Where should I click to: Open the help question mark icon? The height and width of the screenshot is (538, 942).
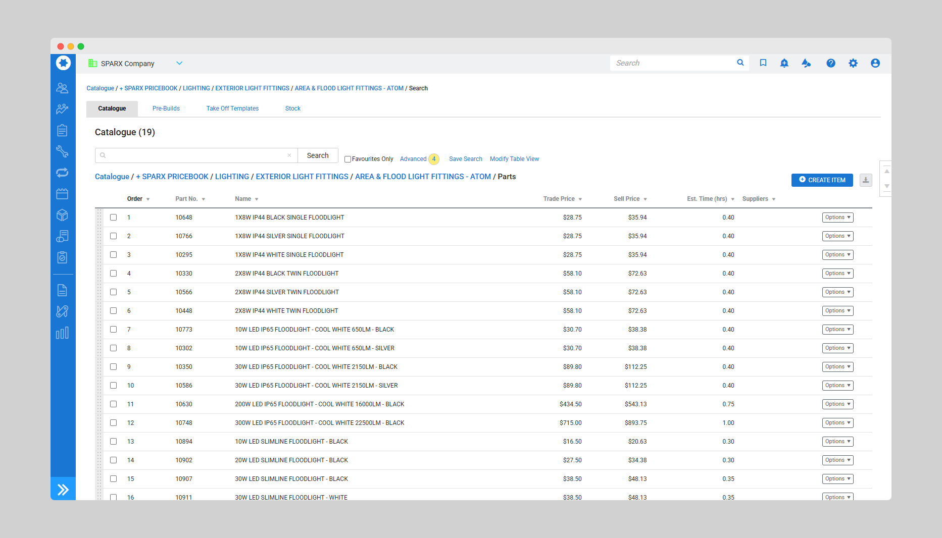(x=830, y=63)
